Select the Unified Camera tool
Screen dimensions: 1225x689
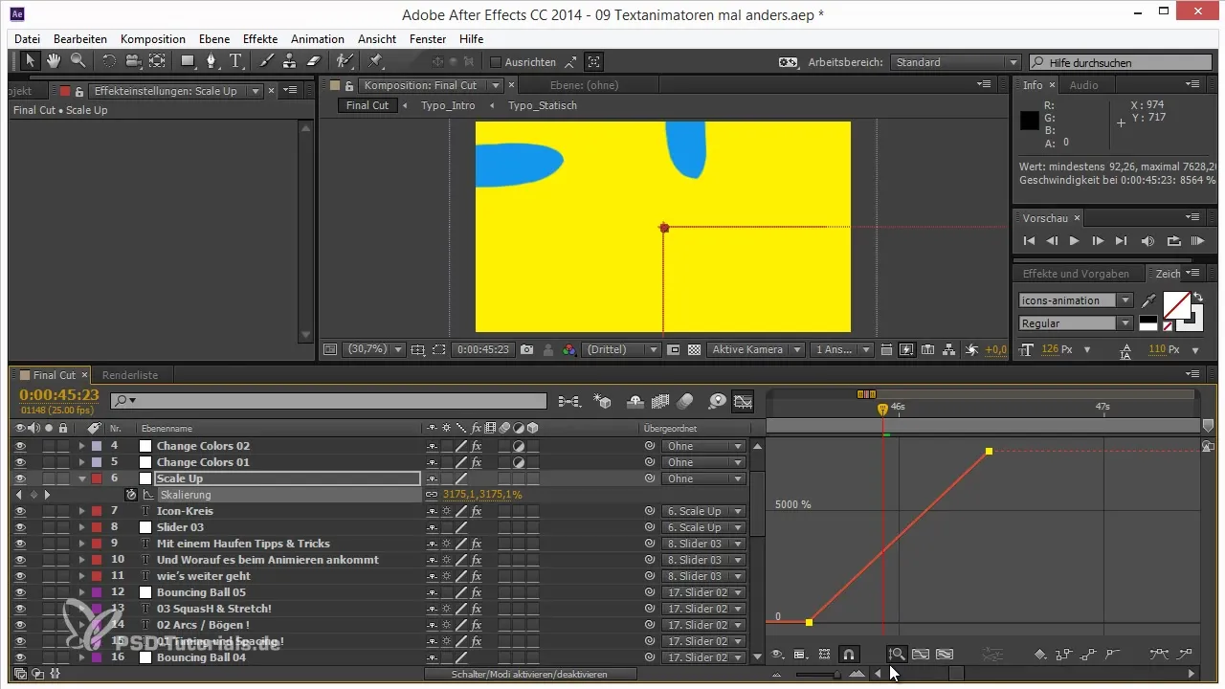point(133,61)
